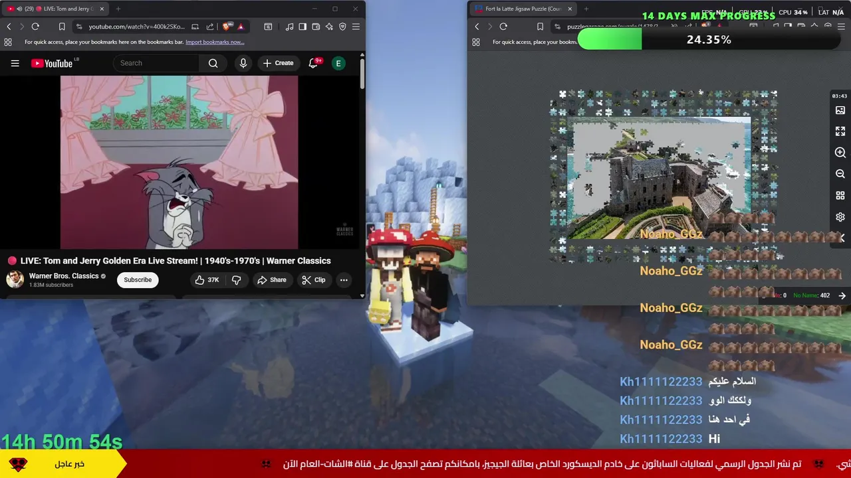
Task: Open the Brave Wallet icon
Action: tap(316, 27)
